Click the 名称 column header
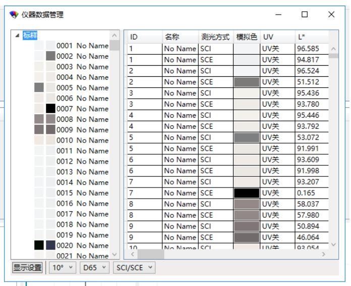The image size is (351, 286). tap(180, 37)
